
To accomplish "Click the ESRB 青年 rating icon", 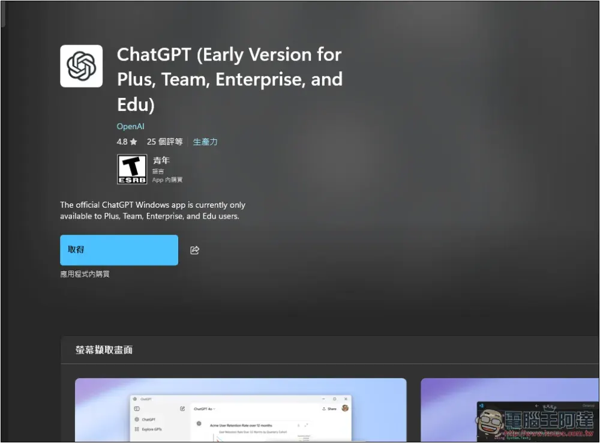I will [131, 169].
